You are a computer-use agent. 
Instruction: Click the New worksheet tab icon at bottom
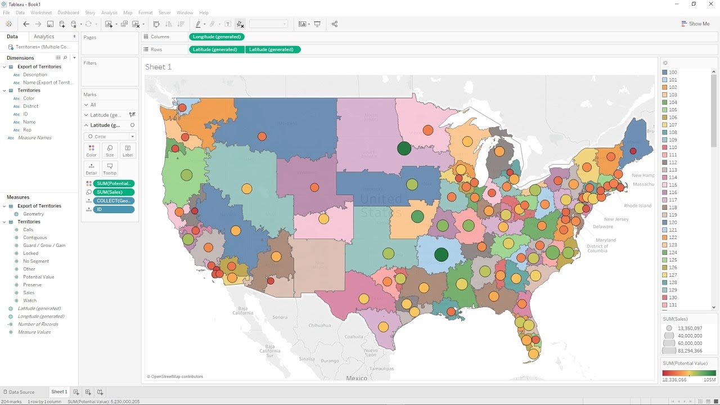[76, 392]
